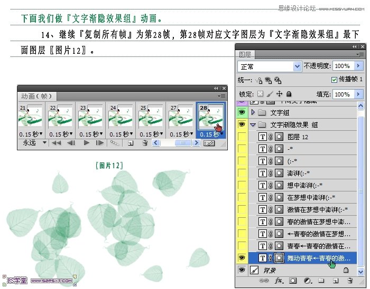
Task: Click fill value field 100%
Action: [x=343, y=94]
